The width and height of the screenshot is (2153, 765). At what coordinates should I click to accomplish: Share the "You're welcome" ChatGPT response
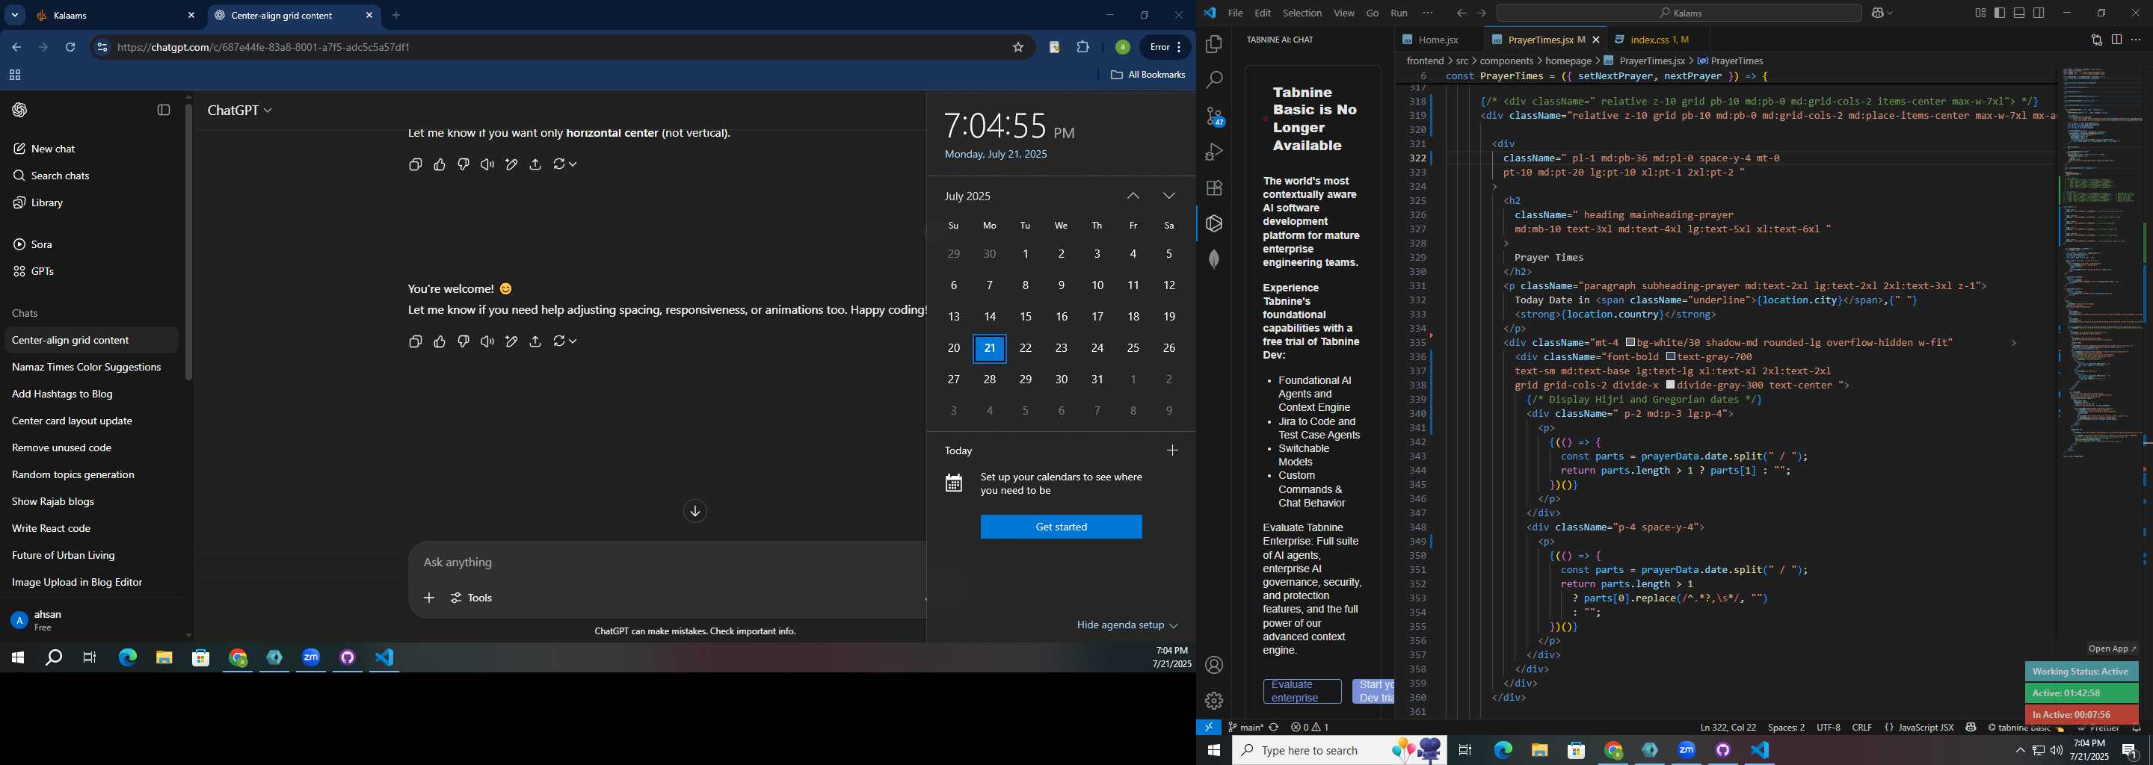point(535,341)
